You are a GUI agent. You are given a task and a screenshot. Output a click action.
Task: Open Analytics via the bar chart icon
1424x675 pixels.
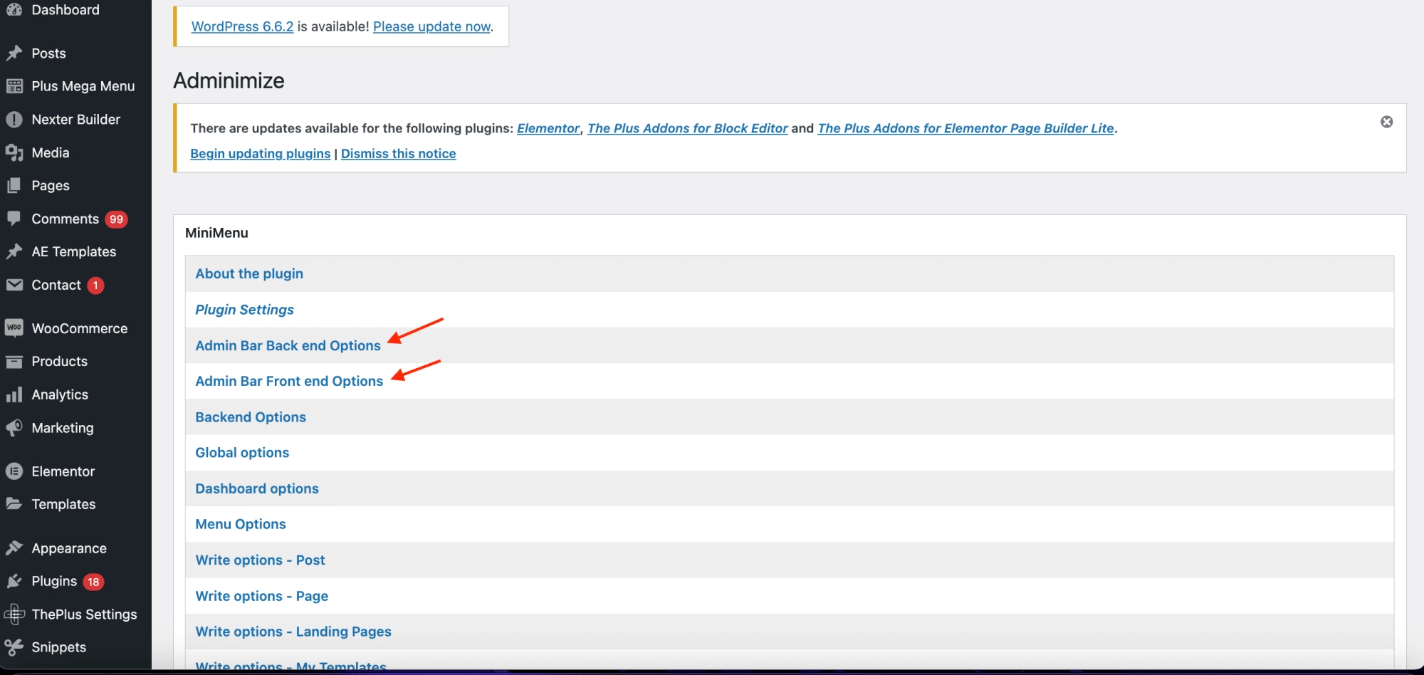[15, 394]
